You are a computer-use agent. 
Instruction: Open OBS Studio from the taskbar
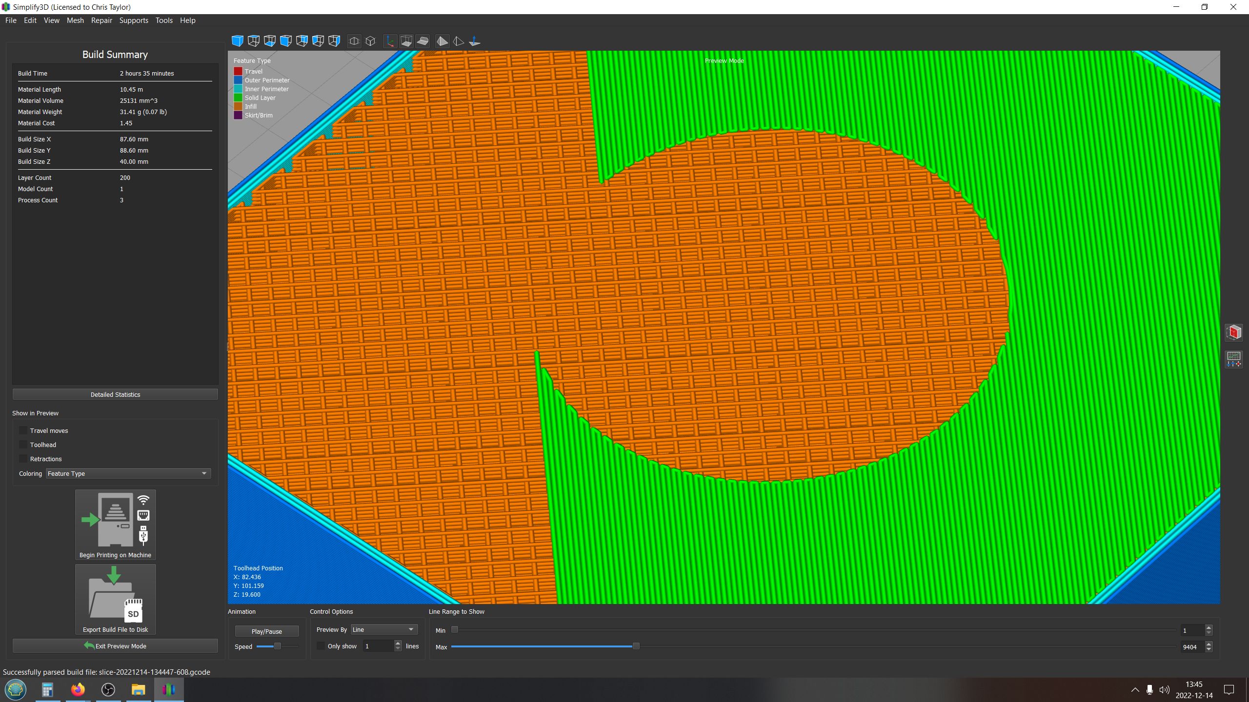(x=108, y=689)
